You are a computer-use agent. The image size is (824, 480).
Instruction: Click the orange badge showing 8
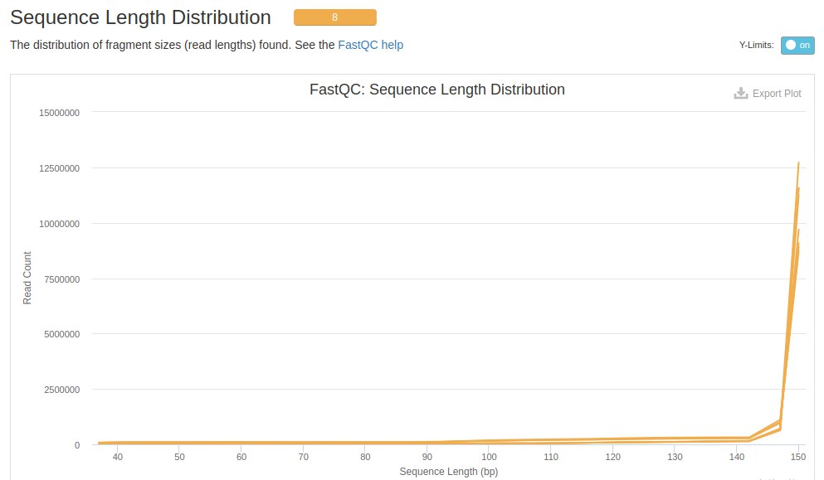tap(334, 17)
